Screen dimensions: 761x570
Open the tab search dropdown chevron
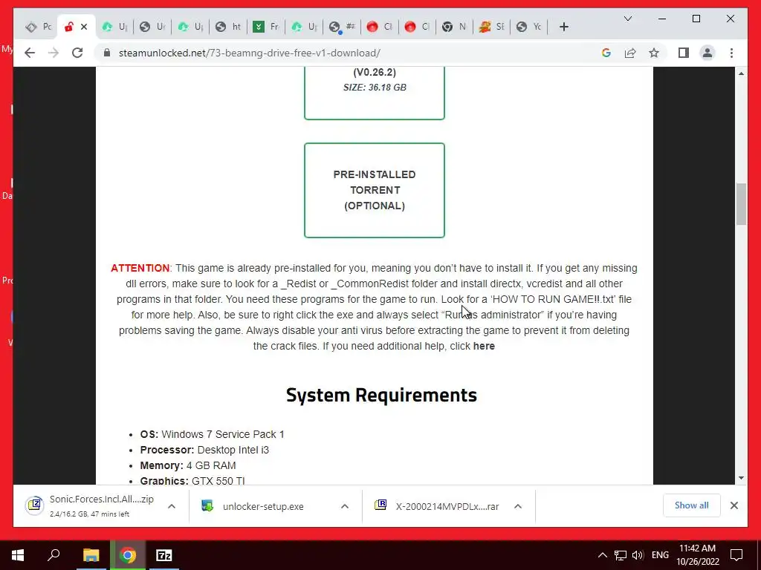click(x=627, y=19)
